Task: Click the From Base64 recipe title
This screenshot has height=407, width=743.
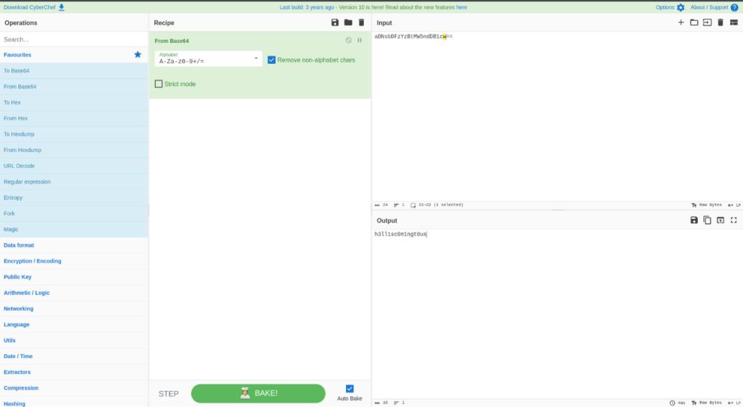Action: 172,41
